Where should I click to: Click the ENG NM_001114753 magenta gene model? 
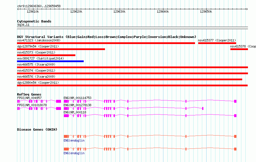coord(150,101)
